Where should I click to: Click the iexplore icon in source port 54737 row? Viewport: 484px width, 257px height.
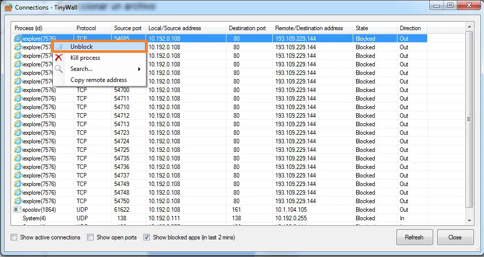18,176
